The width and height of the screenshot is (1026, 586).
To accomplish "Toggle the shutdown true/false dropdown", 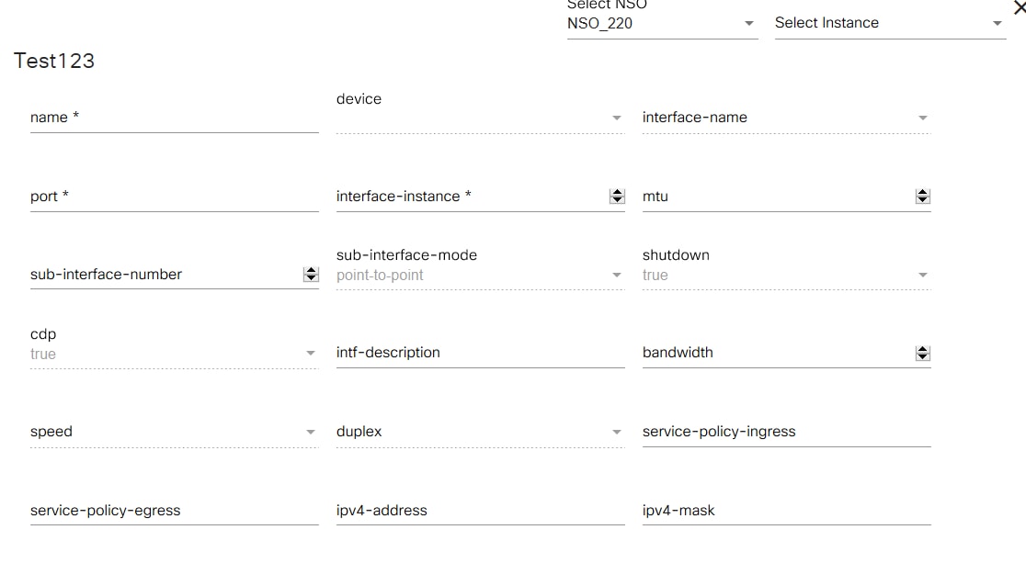I will coord(785,275).
